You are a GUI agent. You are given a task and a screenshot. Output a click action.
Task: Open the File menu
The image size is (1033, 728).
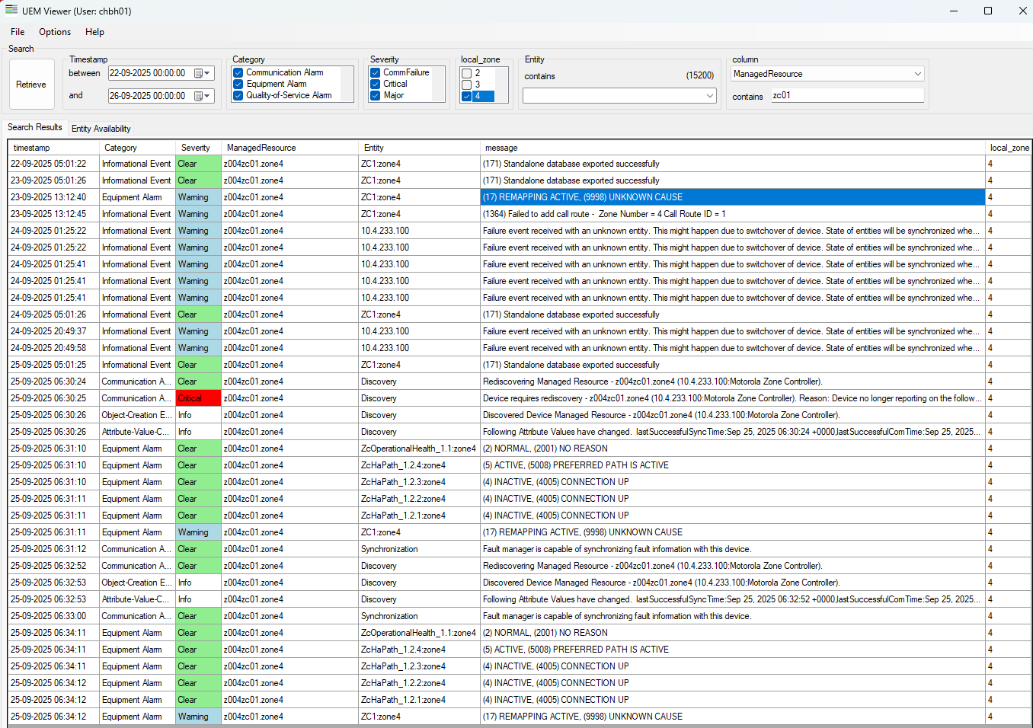18,32
